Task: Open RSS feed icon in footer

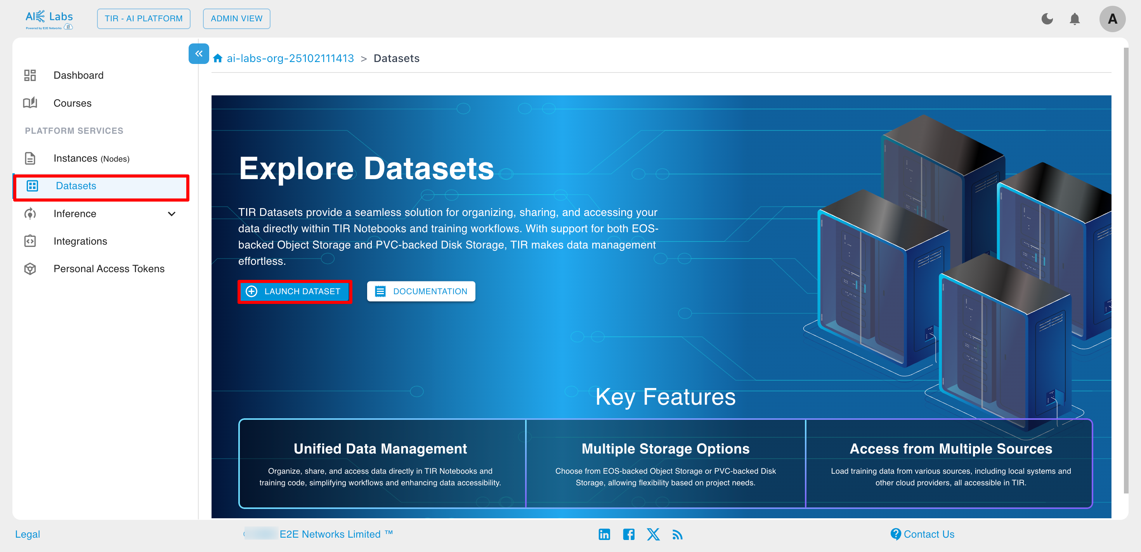Action: 677,535
